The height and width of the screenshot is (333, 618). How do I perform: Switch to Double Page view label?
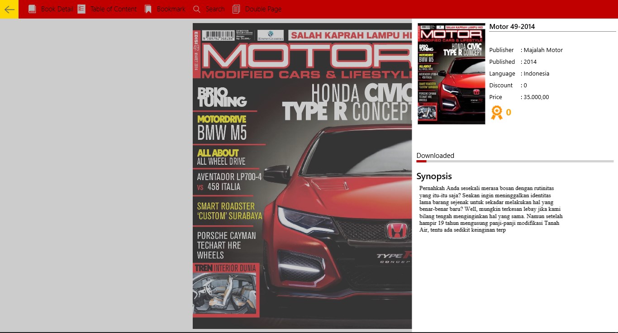tap(263, 9)
